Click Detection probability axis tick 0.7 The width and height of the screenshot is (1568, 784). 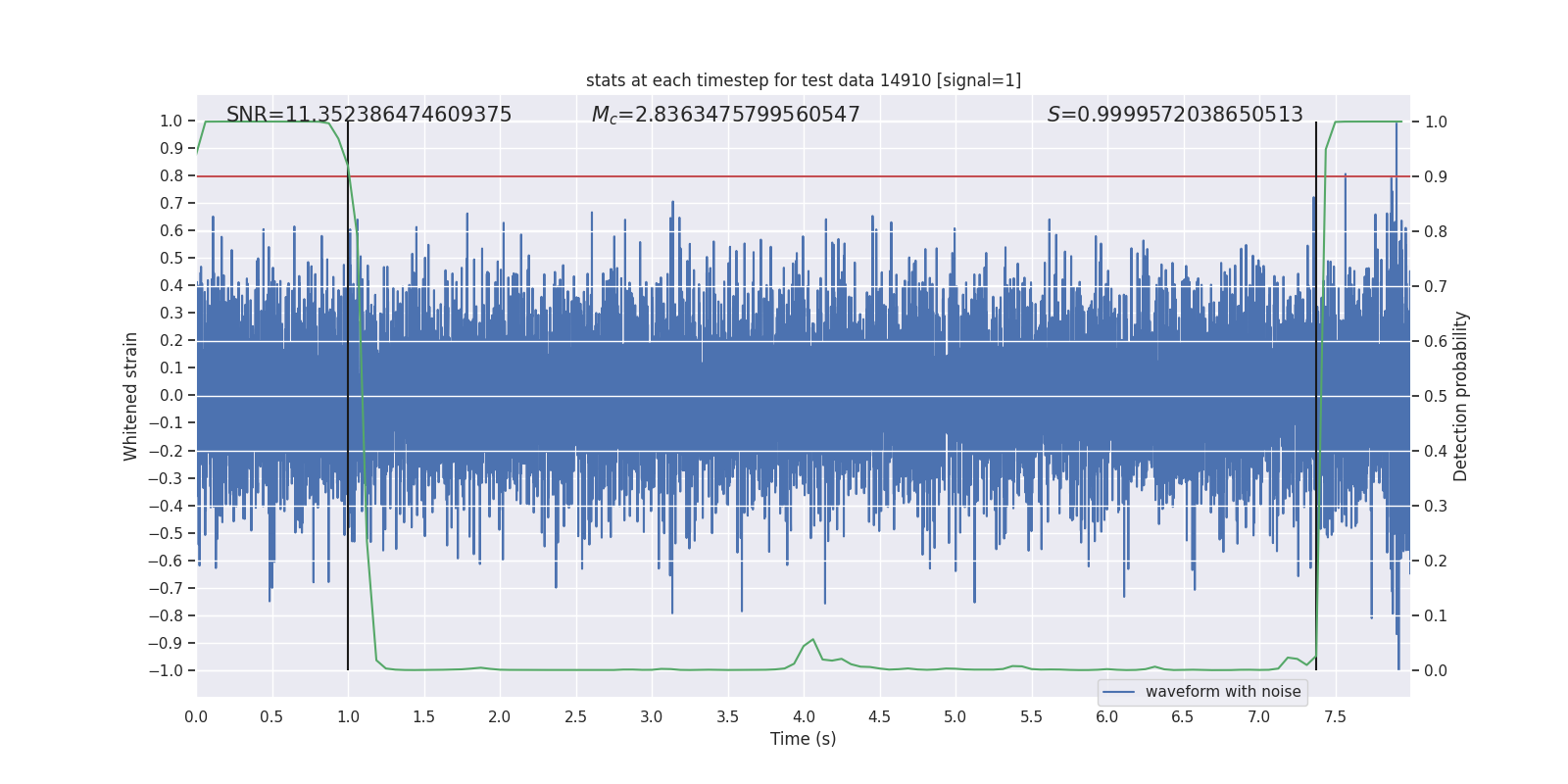pos(1436,286)
